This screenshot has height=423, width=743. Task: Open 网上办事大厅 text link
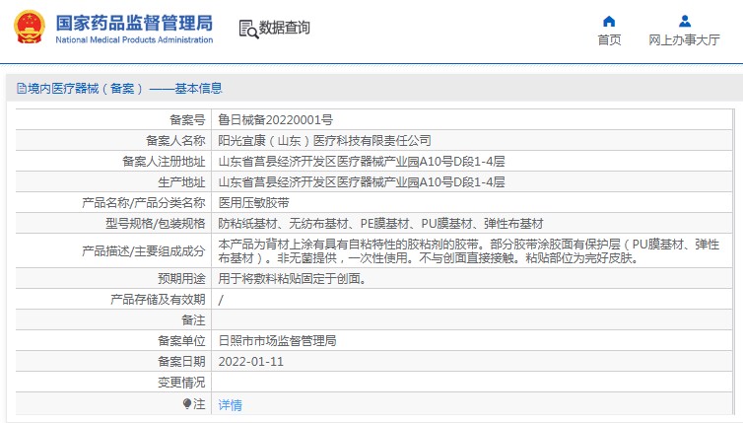click(684, 39)
